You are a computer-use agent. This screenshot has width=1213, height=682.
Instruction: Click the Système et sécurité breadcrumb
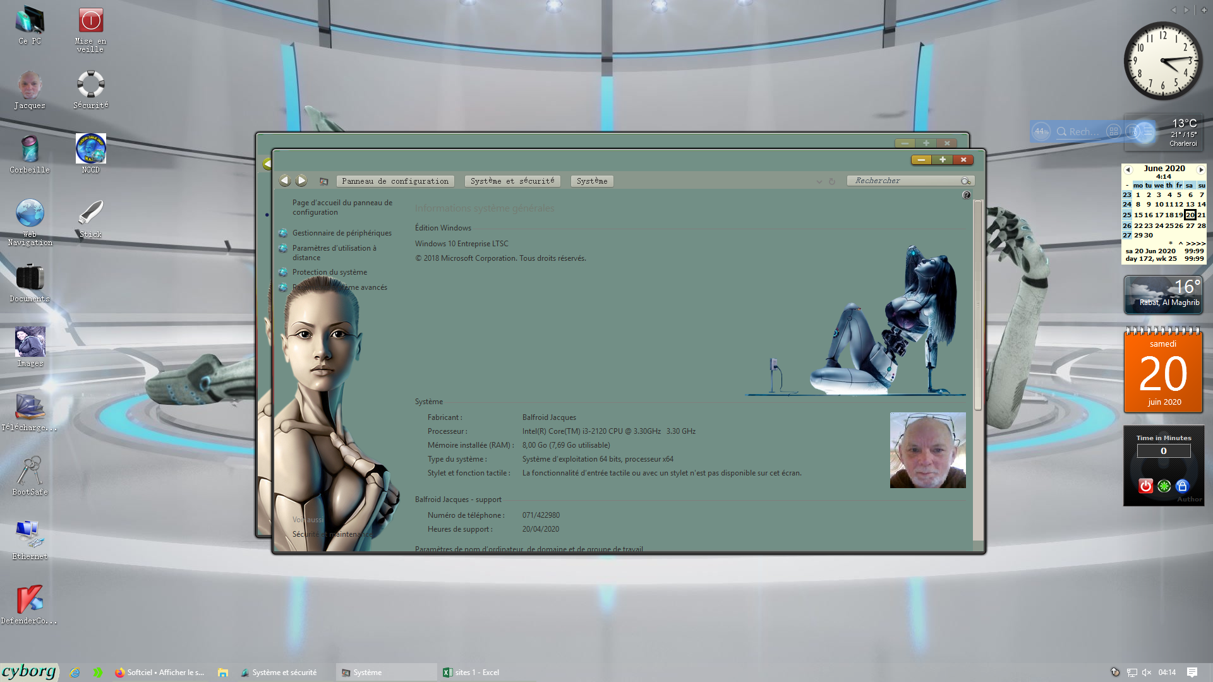coord(512,181)
